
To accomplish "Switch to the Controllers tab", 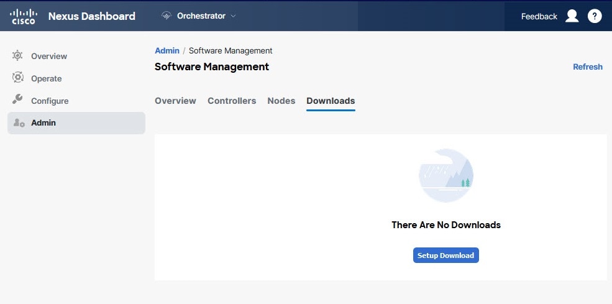I will point(232,101).
